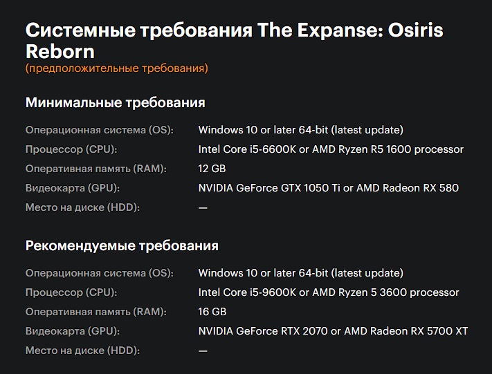Click the Intel Core i5-9600K processor text

pyautogui.click(x=329, y=292)
